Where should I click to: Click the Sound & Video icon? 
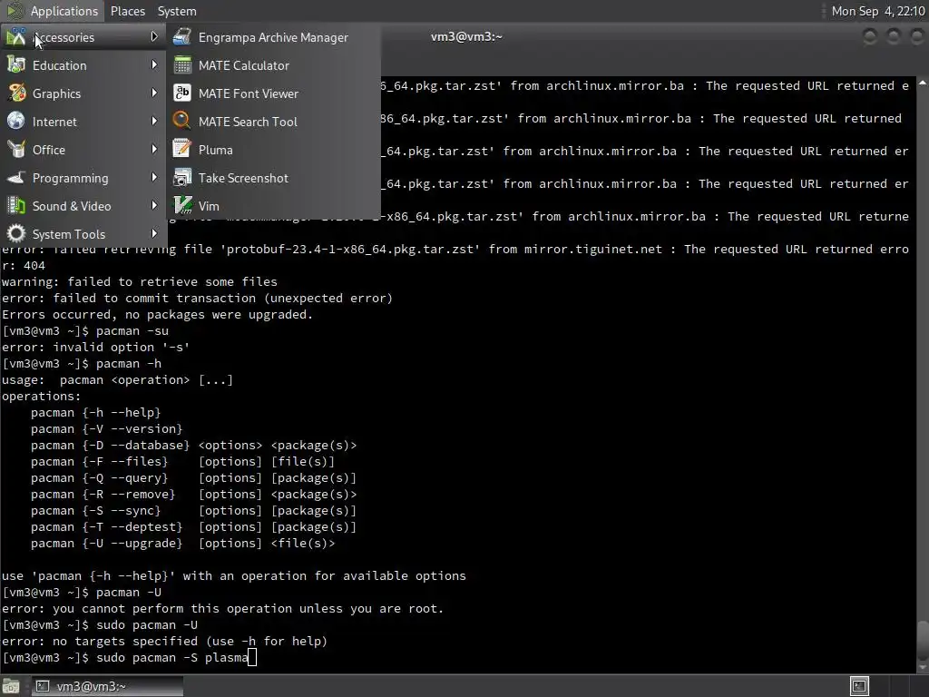tap(16, 206)
